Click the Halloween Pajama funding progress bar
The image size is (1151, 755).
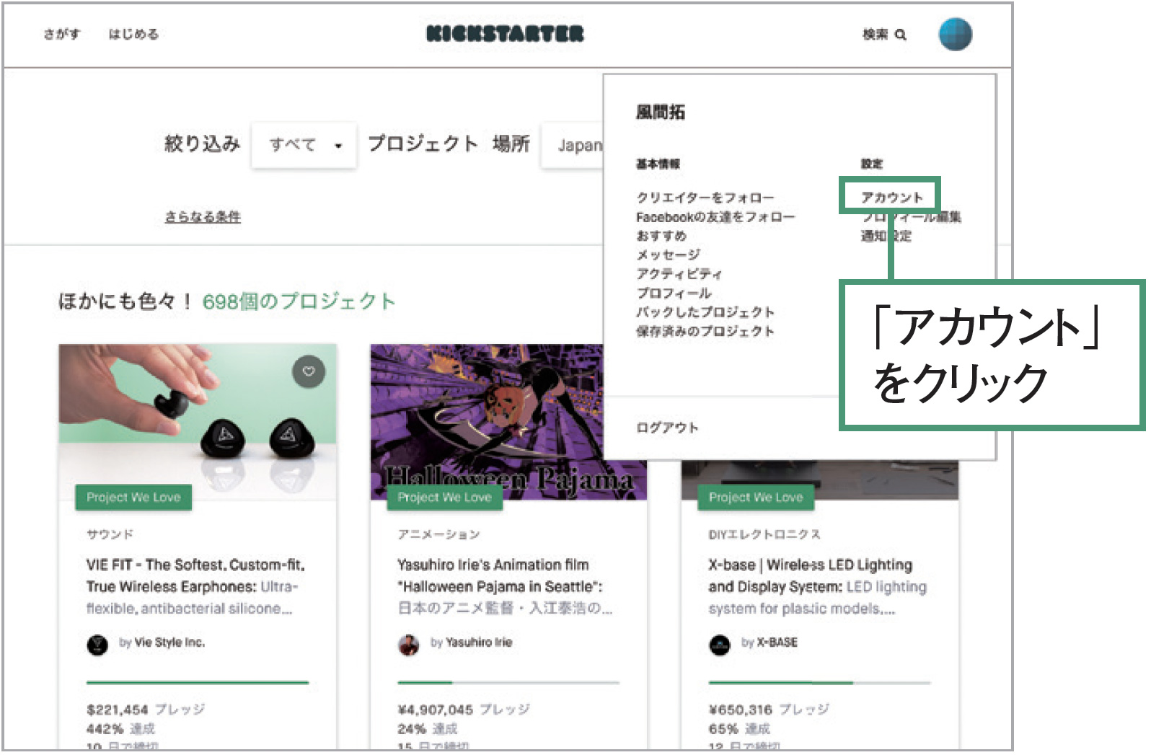(x=508, y=682)
